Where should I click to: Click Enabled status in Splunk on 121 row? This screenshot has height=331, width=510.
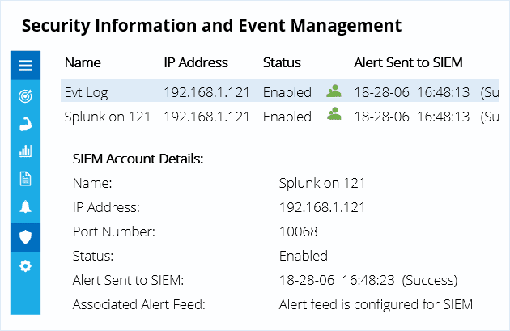click(287, 117)
